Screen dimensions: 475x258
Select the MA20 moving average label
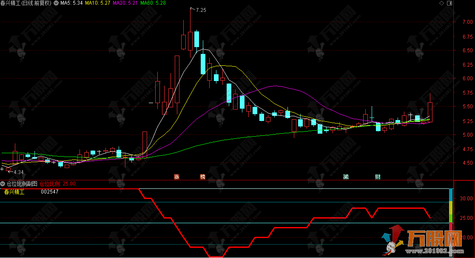coord(125,3)
